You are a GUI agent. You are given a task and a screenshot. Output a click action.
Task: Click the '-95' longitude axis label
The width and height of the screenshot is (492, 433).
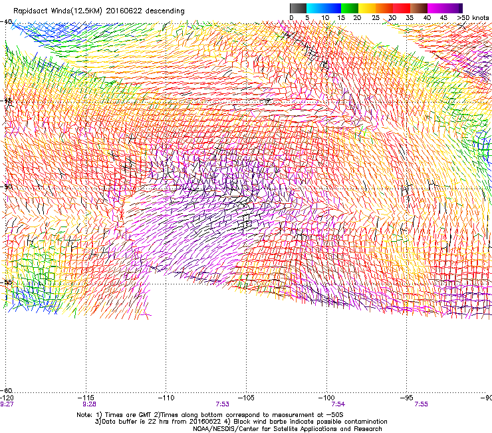(x=407, y=398)
